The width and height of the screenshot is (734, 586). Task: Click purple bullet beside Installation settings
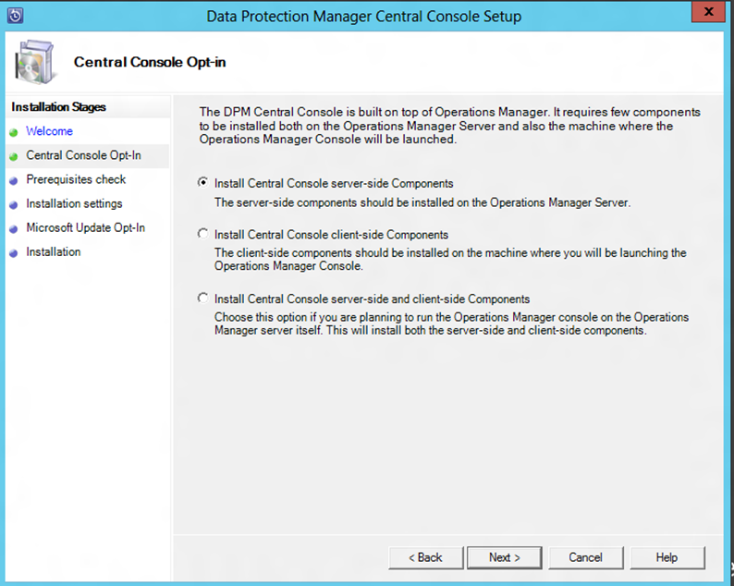14,205
